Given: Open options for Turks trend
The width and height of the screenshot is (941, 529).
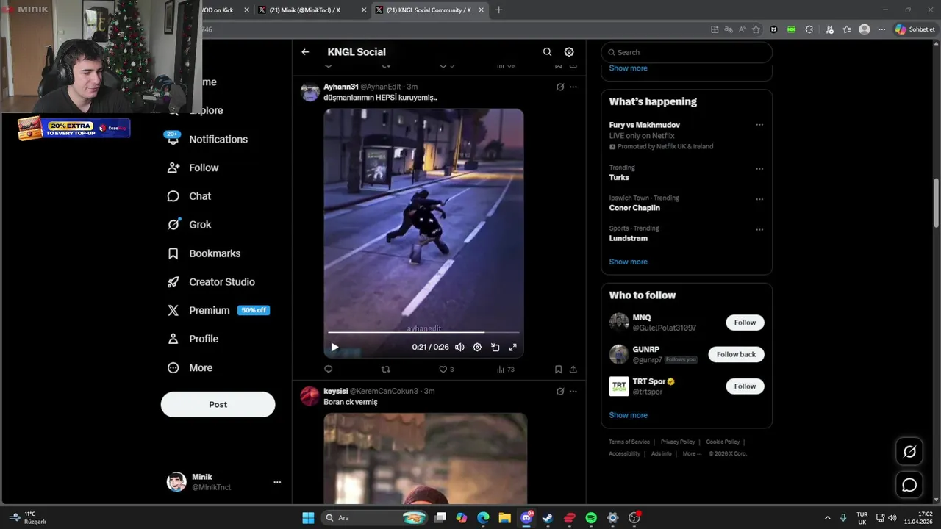Looking at the screenshot, I should pyautogui.click(x=759, y=169).
